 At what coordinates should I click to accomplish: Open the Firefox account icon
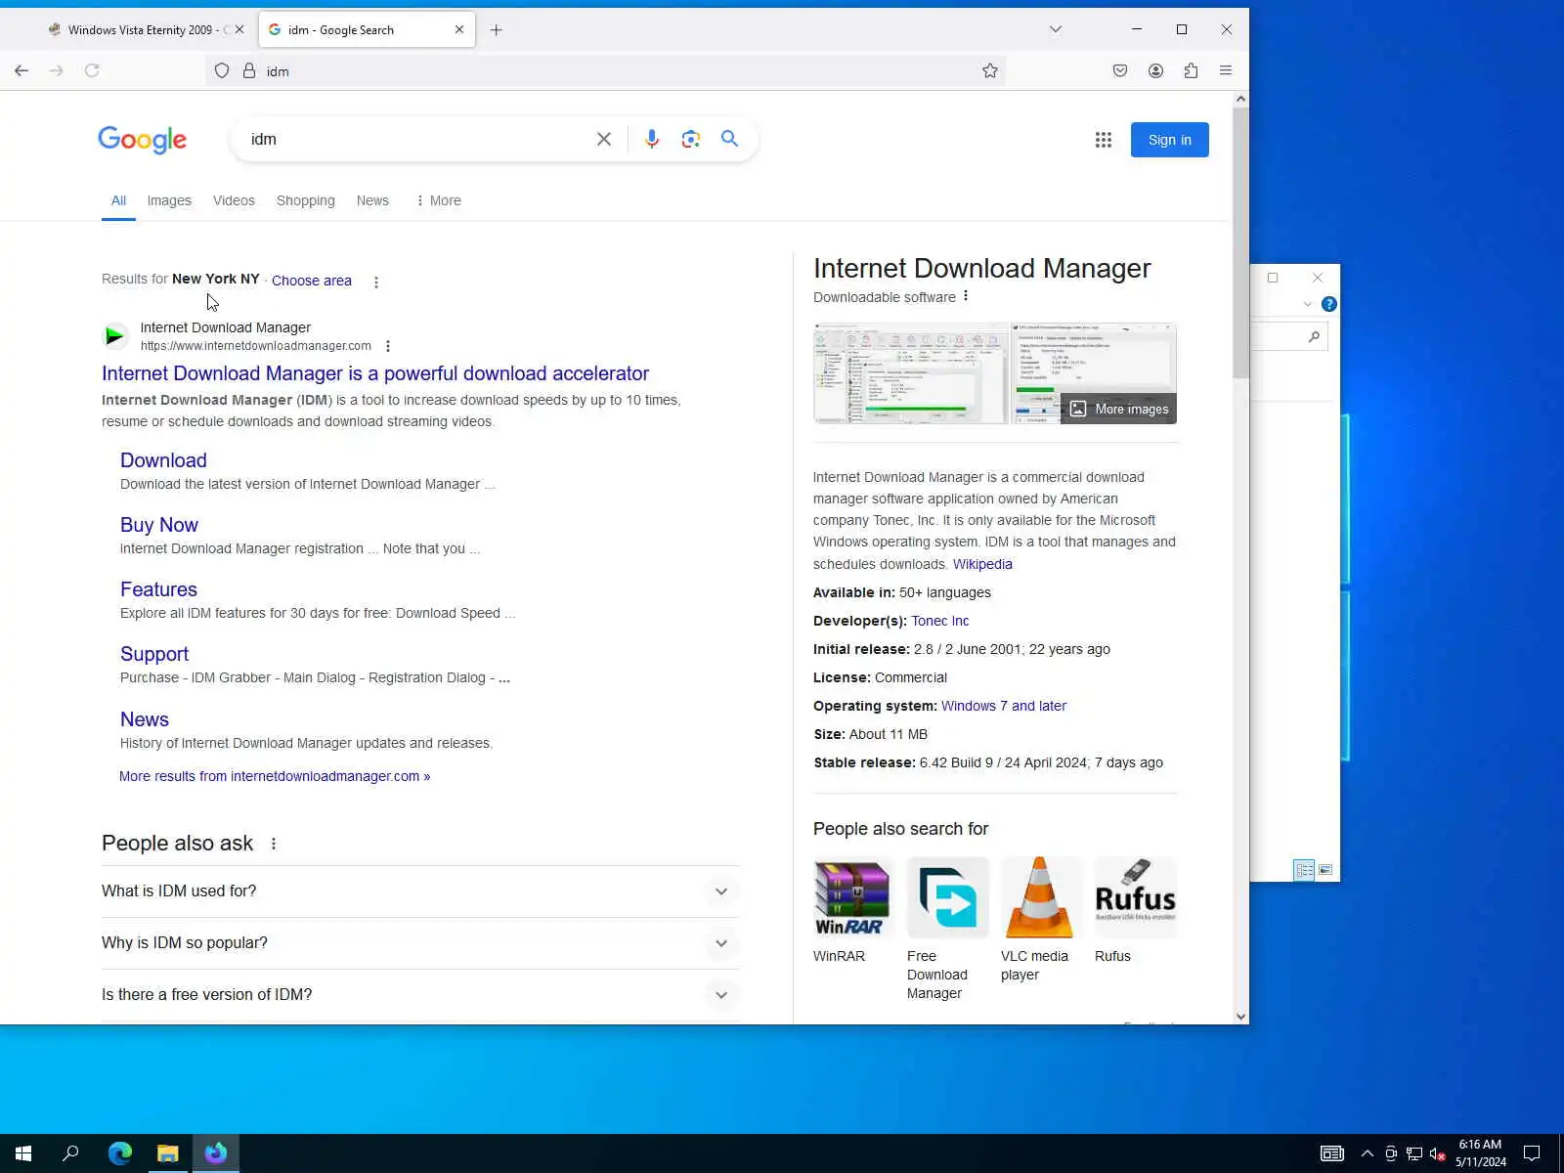(x=1155, y=70)
